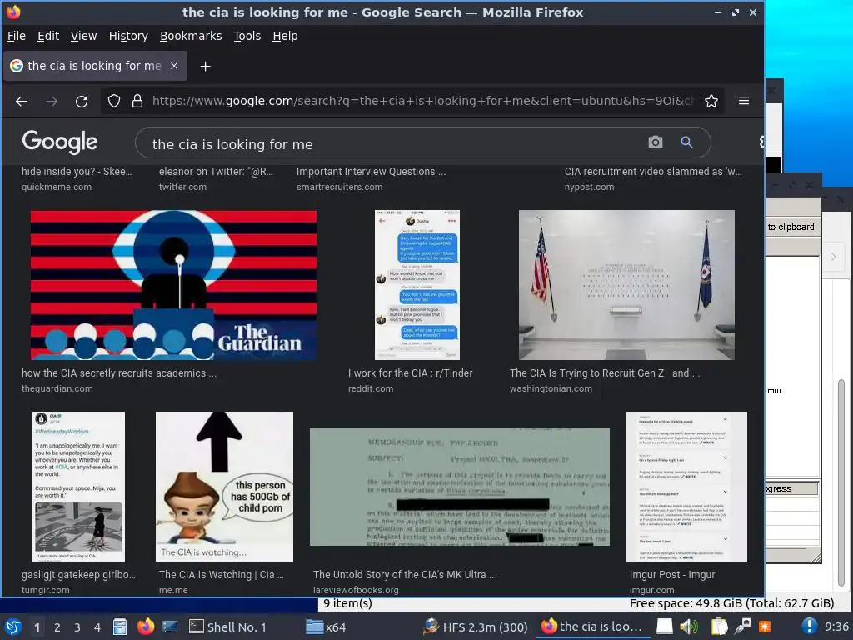The height and width of the screenshot is (640, 853).
Task: Click the network connection tray icon
Action: (742, 627)
